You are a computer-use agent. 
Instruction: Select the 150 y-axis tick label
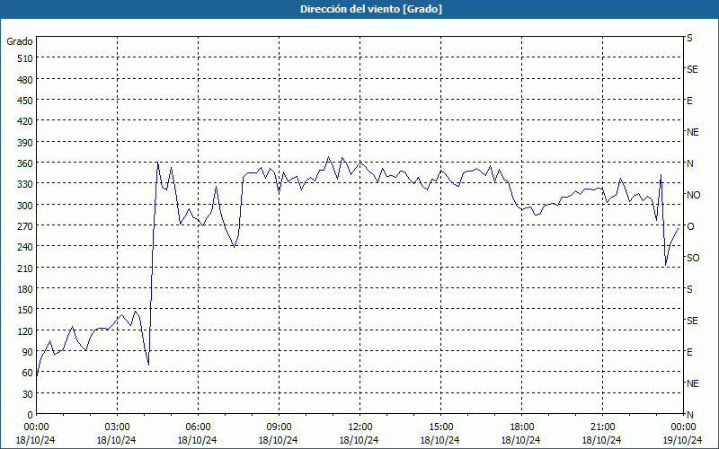[25, 310]
